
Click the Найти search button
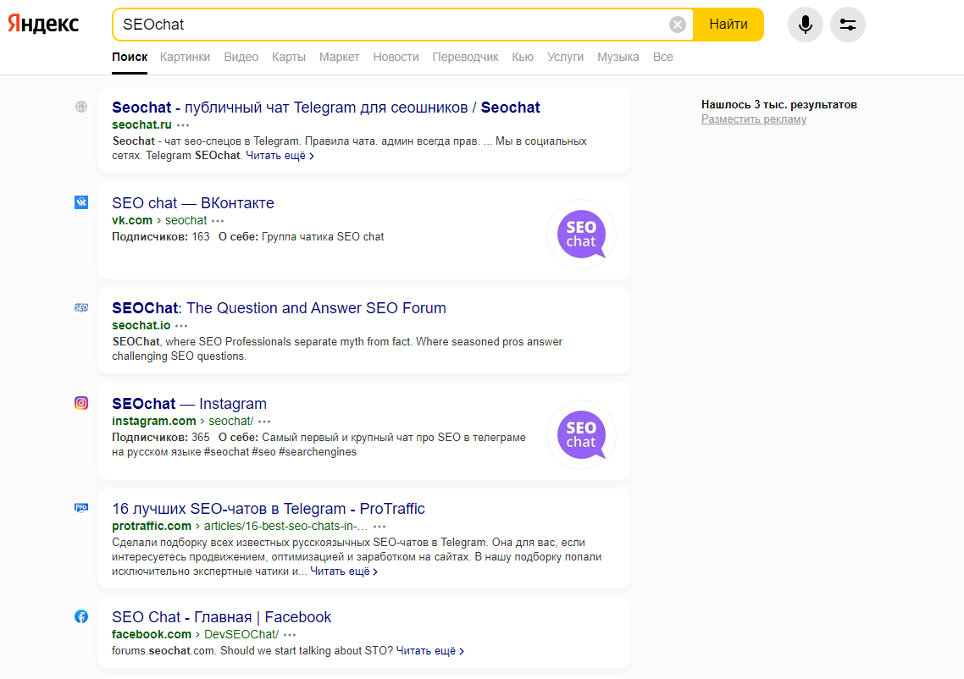point(729,25)
